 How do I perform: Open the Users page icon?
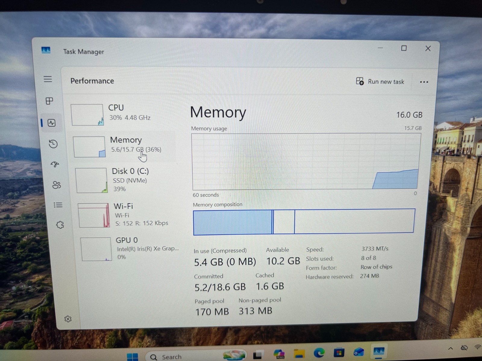pyautogui.click(x=57, y=185)
